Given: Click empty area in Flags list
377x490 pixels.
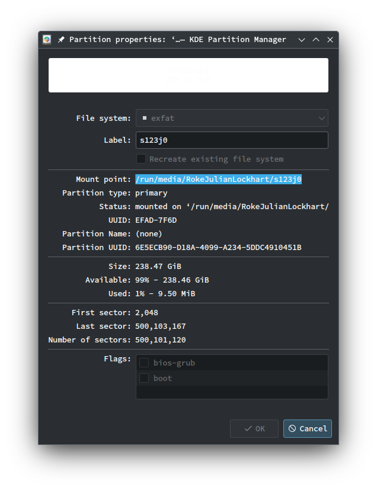Looking at the screenshot, I should point(232,392).
